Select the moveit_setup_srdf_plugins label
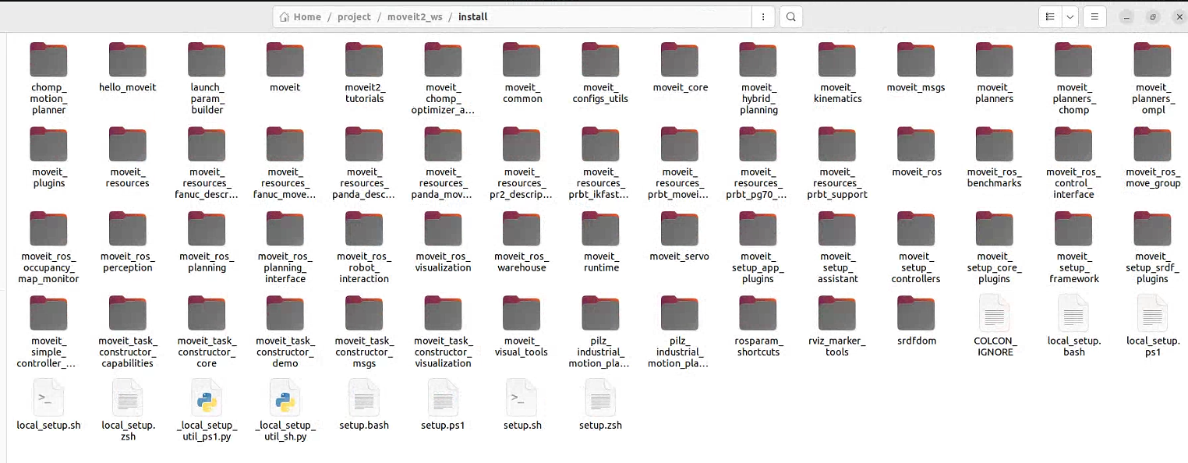Image resolution: width=1188 pixels, height=463 pixels. 1153,267
